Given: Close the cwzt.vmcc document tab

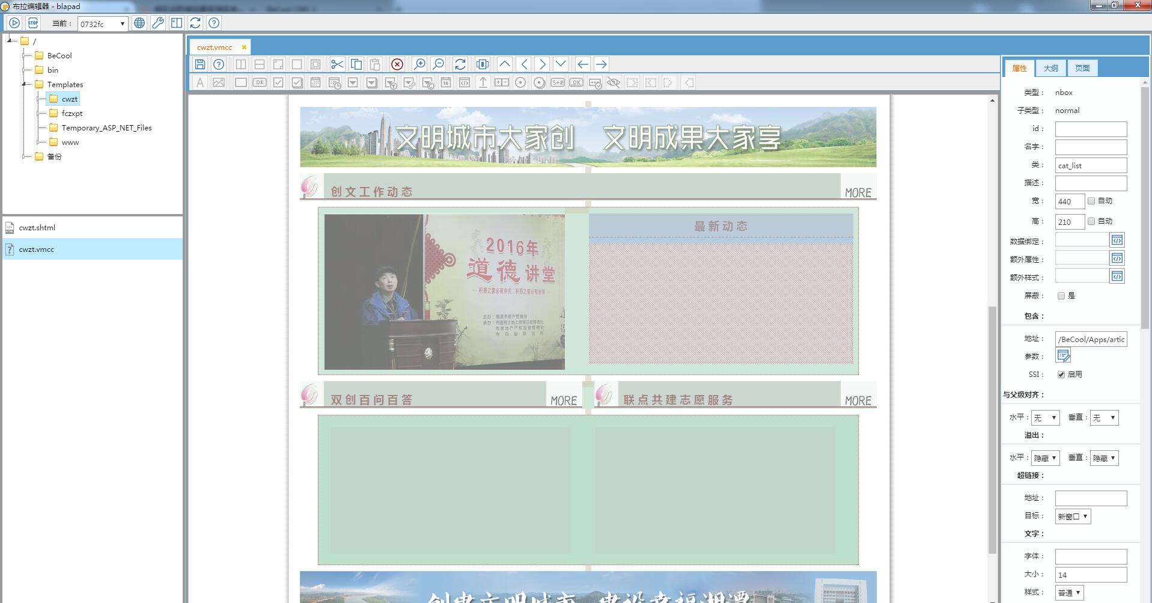Looking at the screenshot, I should pos(244,47).
